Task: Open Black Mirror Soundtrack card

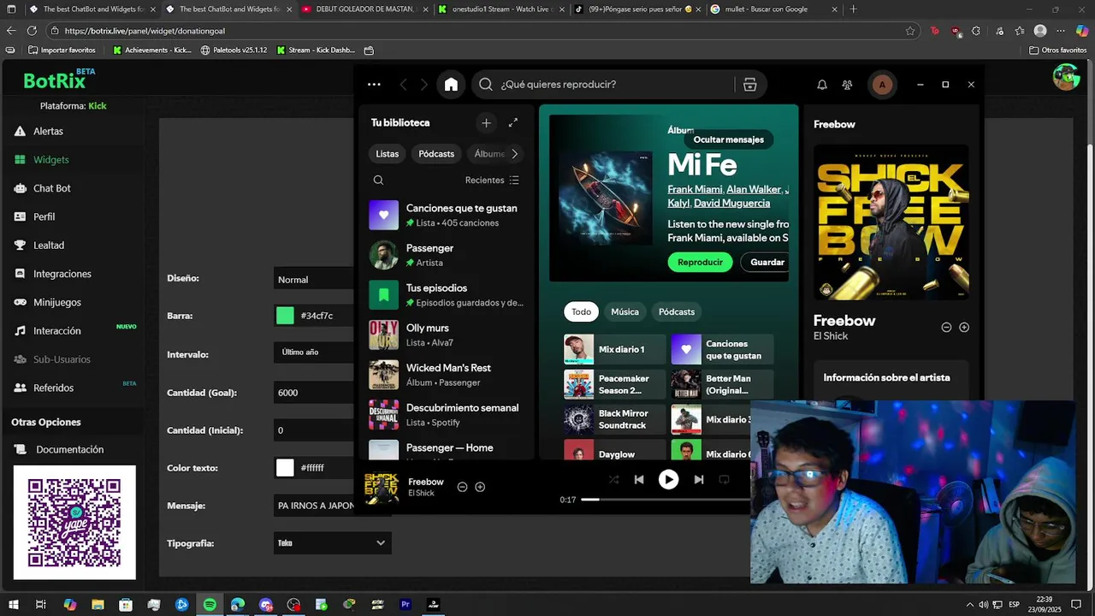Action: point(614,419)
